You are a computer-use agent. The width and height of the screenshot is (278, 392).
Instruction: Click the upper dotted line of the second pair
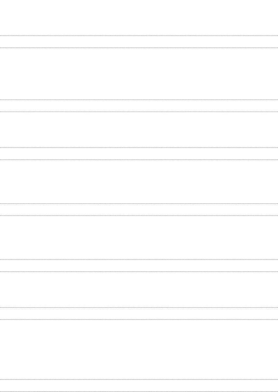pyautogui.click(x=139, y=100)
